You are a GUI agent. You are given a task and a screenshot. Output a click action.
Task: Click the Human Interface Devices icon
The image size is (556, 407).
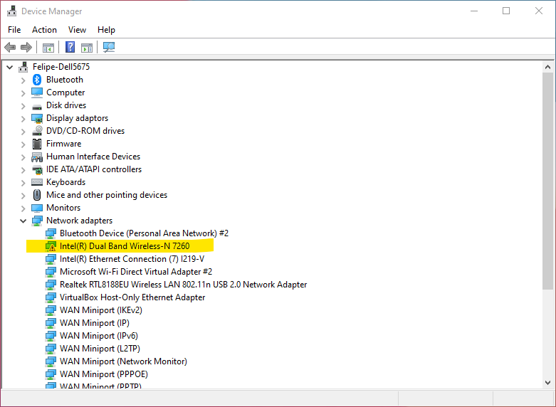click(x=37, y=157)
